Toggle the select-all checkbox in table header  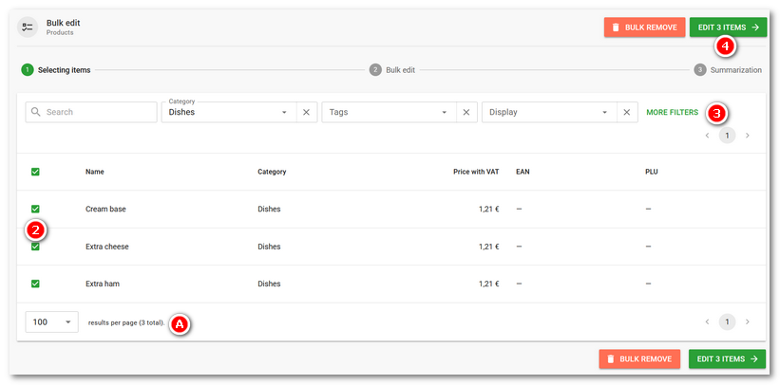point(35,172)
